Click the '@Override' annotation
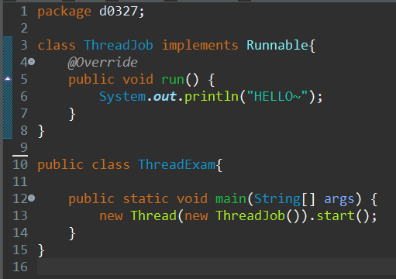396x279 pixels. 102,63
